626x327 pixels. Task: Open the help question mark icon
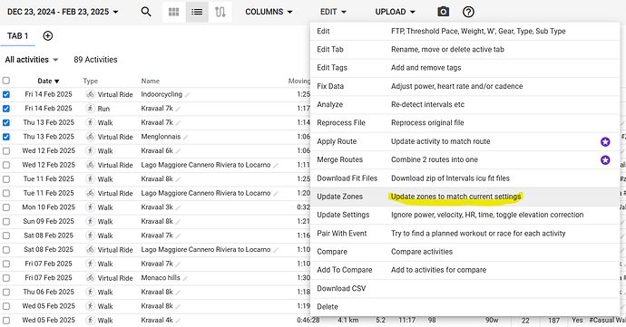[x=468, y=12]
